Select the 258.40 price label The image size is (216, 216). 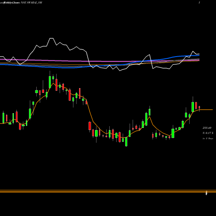(207, 128)
